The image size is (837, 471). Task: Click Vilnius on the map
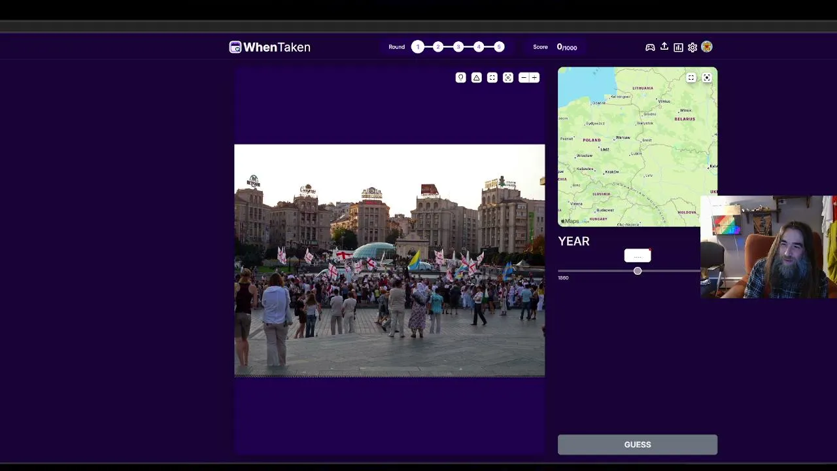pyautogui.click(x=664, y=101)
